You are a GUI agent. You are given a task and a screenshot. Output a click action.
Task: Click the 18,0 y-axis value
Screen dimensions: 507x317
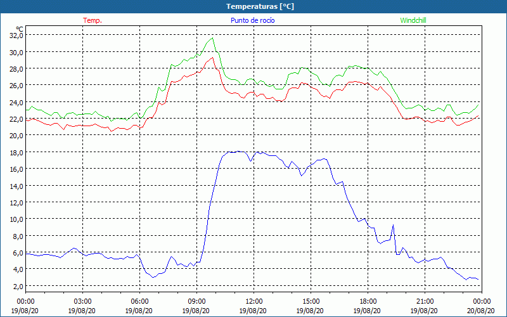point(16,153)
